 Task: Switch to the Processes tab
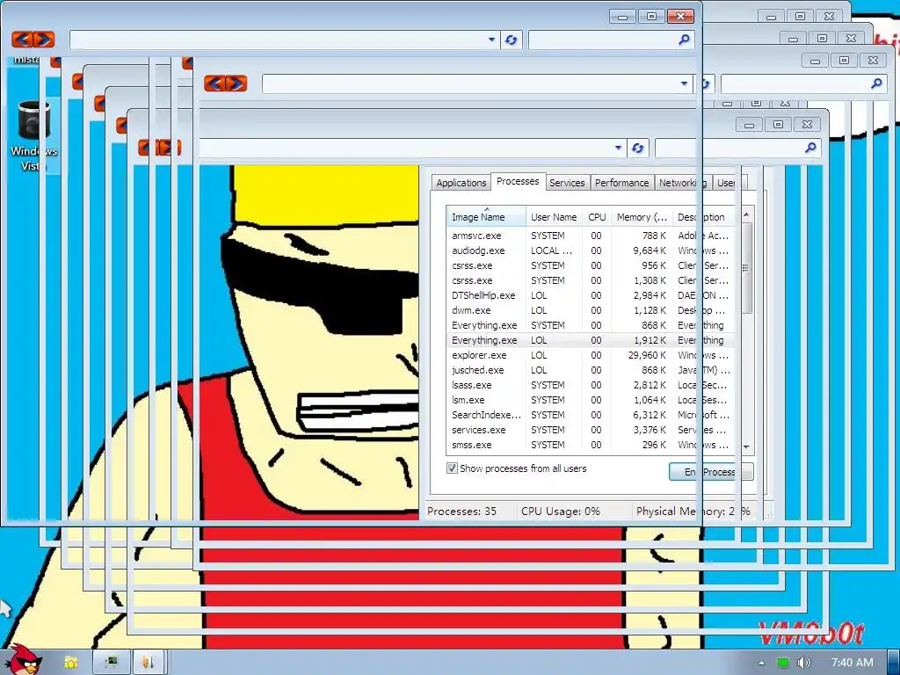518,181
